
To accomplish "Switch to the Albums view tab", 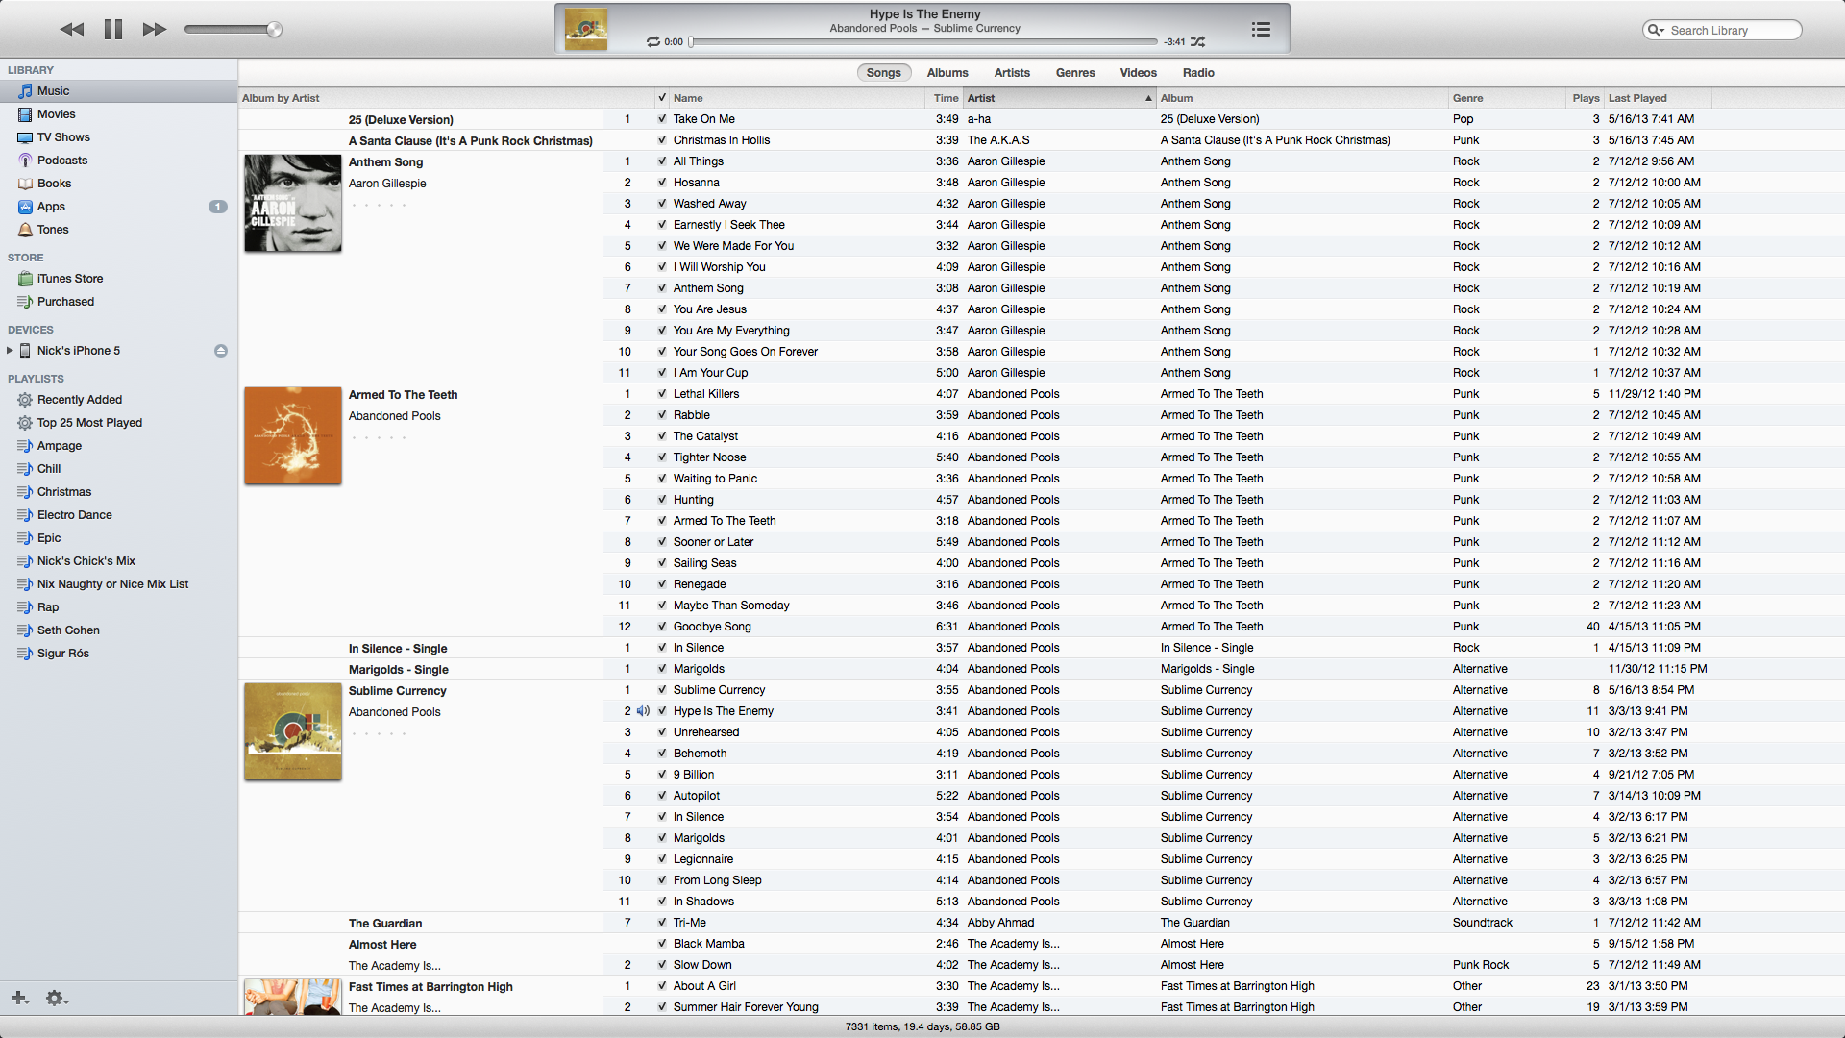I will pos(947,73).
